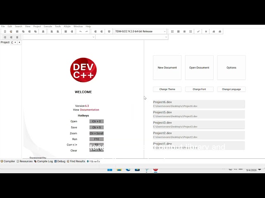Click the Change Language button
The image size is (265, 198).
(231, 89)
